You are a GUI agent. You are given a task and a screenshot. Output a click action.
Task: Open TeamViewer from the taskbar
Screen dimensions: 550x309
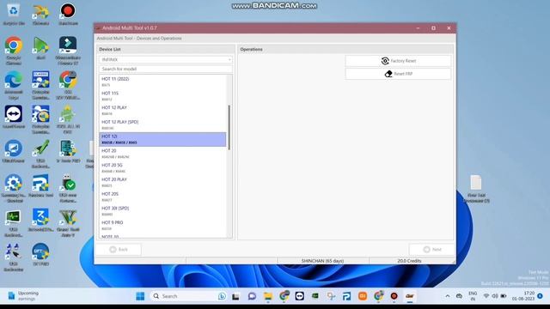pyautogui.click(x=300, y=296)
